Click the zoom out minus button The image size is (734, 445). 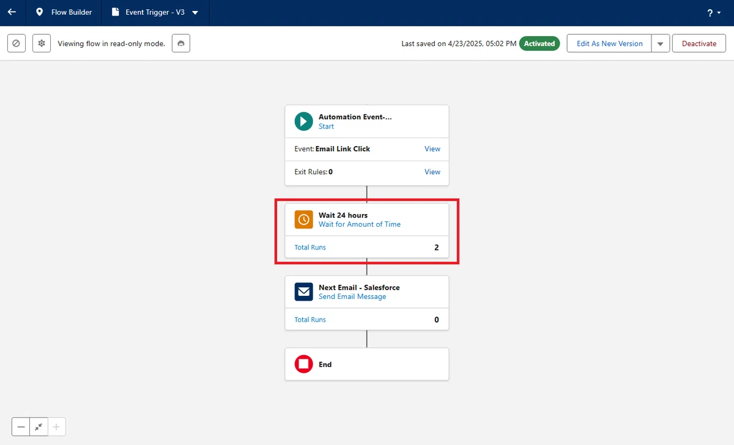[21, 427]
